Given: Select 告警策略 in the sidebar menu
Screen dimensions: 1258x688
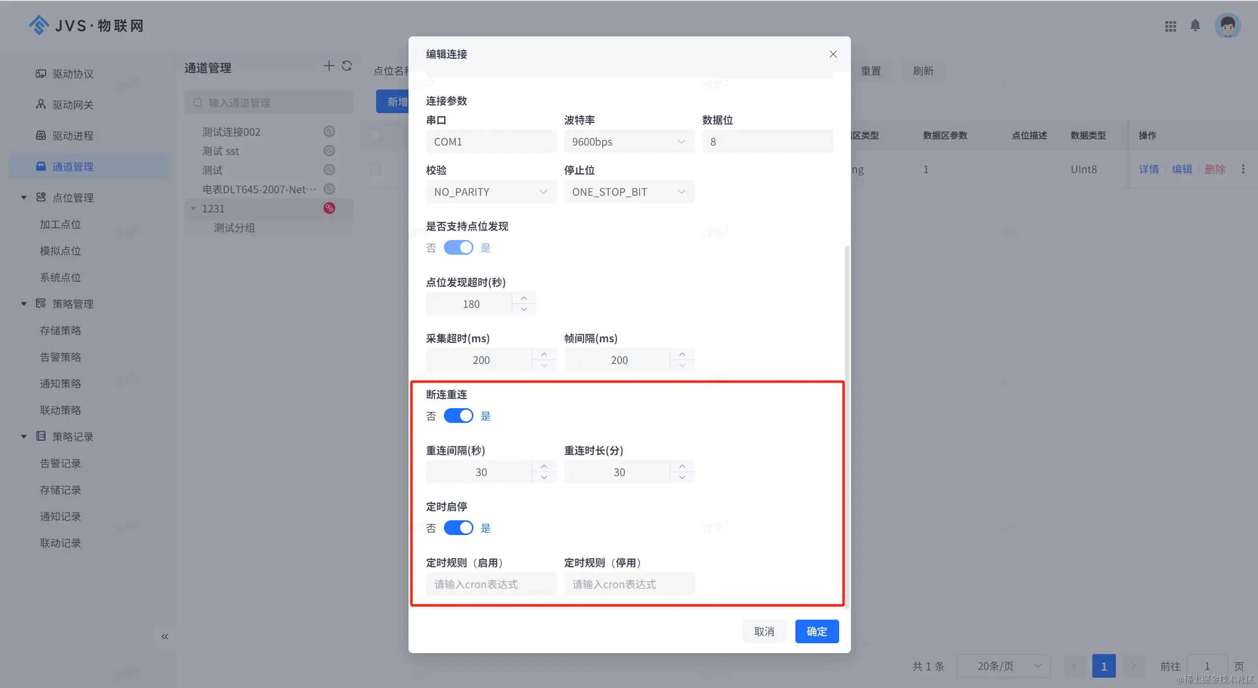Looking at the screenshot, I should pyautogui.click(x=60, y=357).
